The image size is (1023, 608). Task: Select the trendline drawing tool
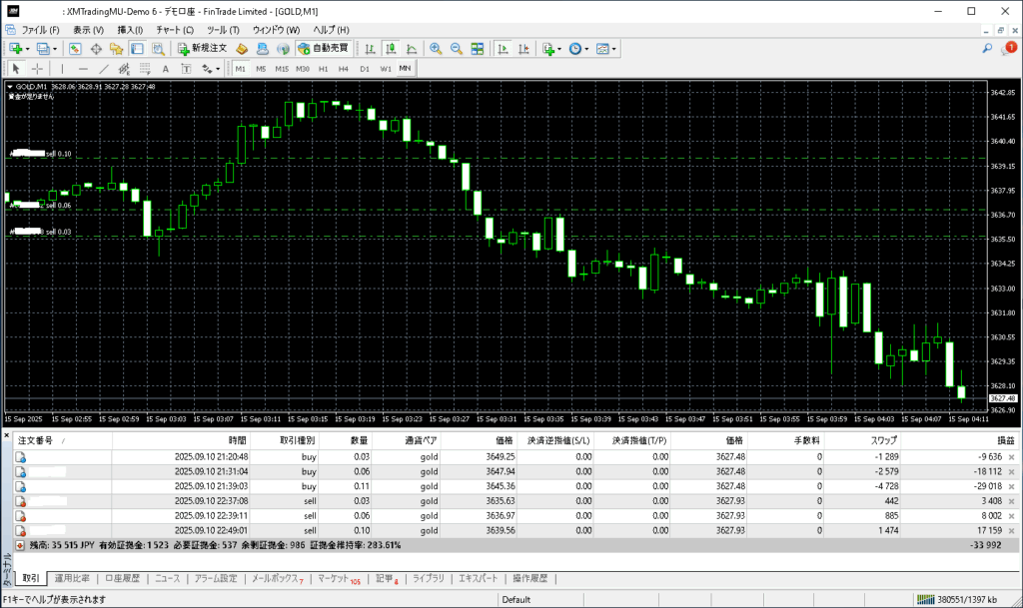coord(104,69)
